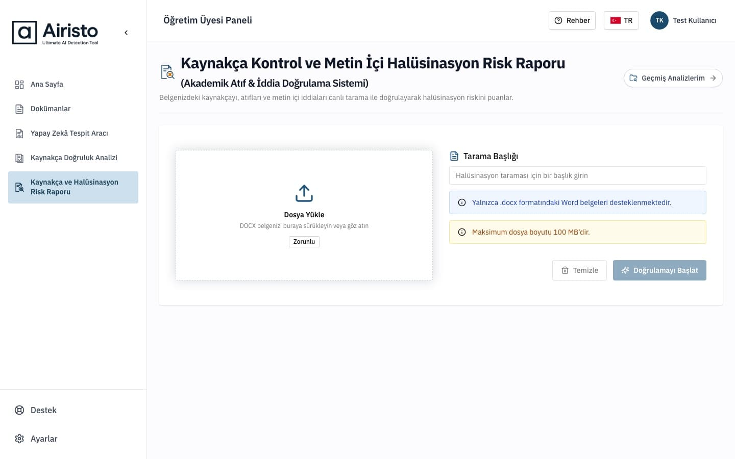Click the Yapay Zekâ Tespit Aracı icon

pos(19,134)
